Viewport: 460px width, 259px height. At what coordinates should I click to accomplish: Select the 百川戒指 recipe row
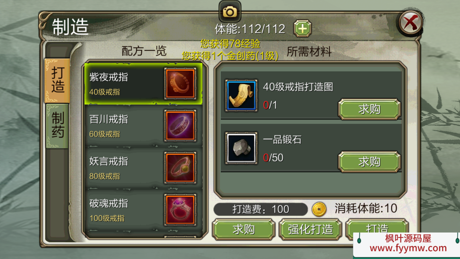tap(143, 126)
